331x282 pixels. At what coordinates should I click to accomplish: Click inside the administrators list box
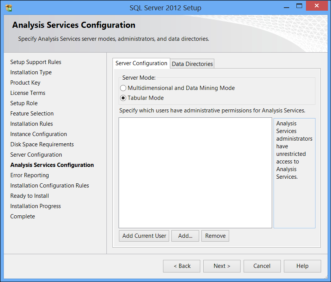195,173
